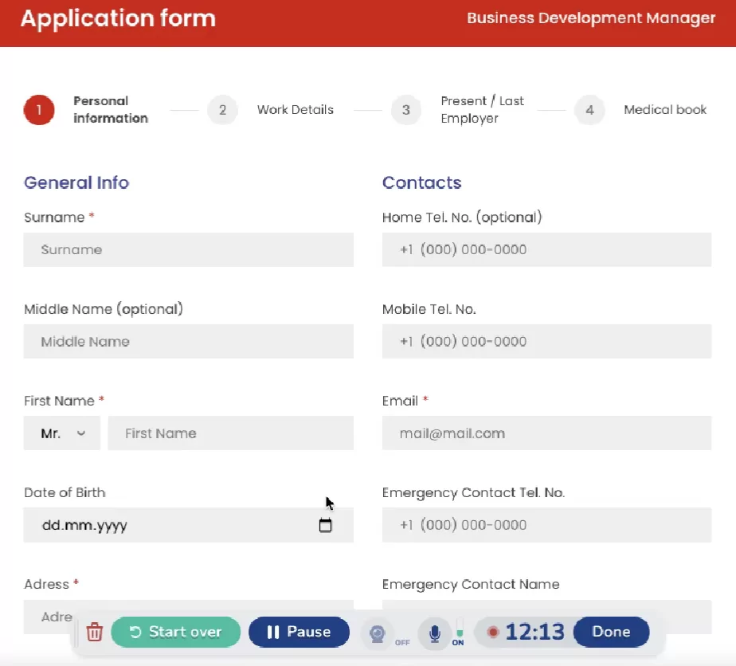Click step 2 circle icon
This screenshot has height=666, width=736.
click(x=222, y=110)
